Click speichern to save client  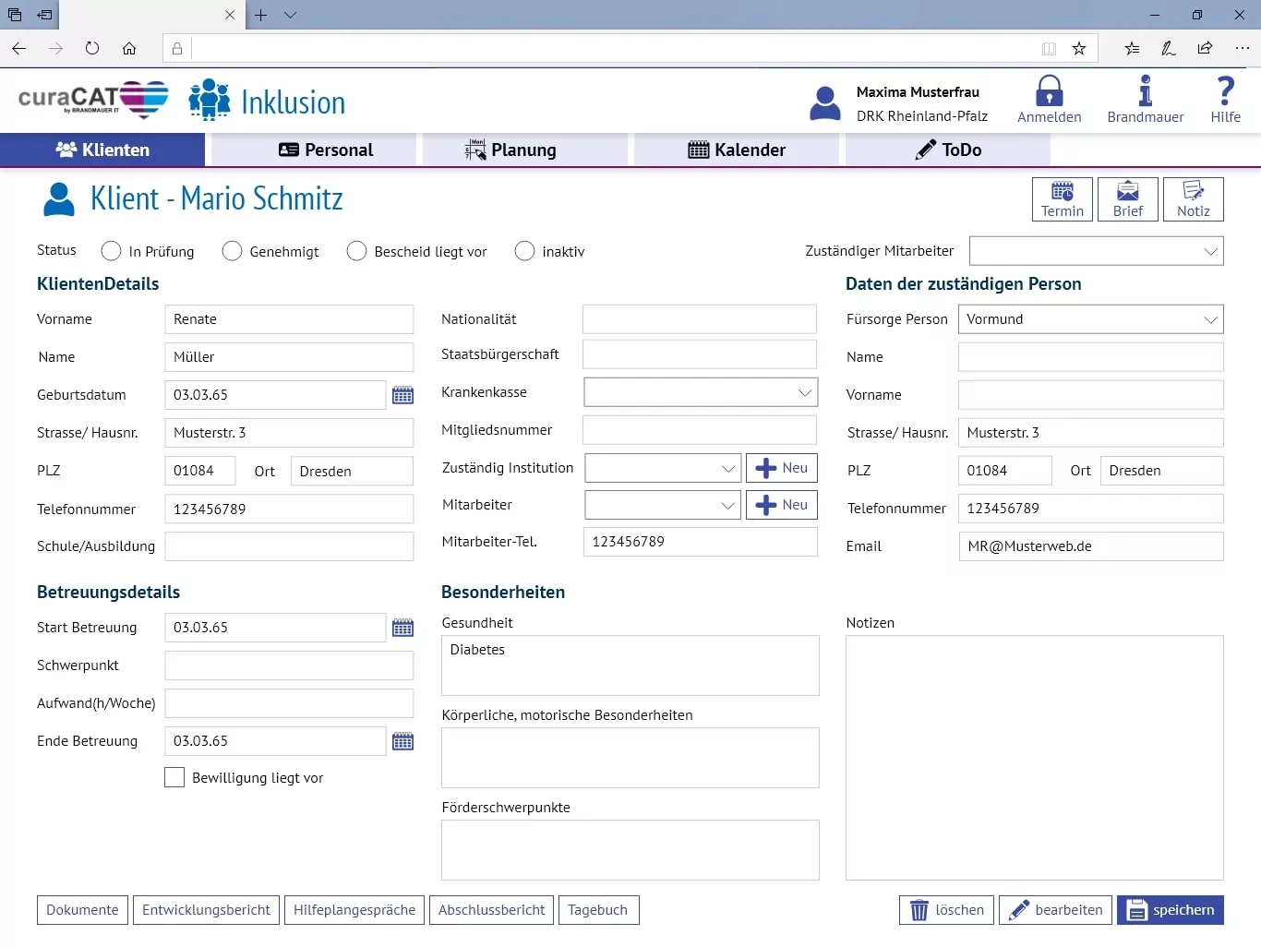pos(1171,910)
